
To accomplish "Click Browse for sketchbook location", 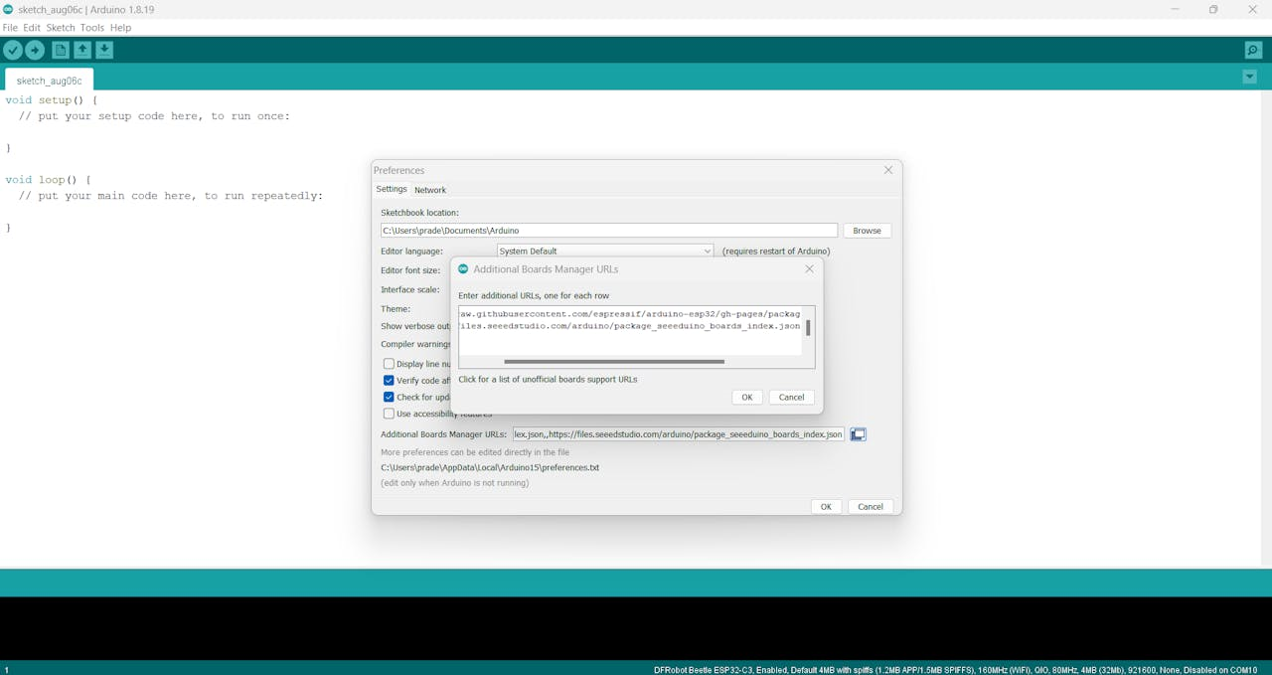I will [x=867, y=231].
